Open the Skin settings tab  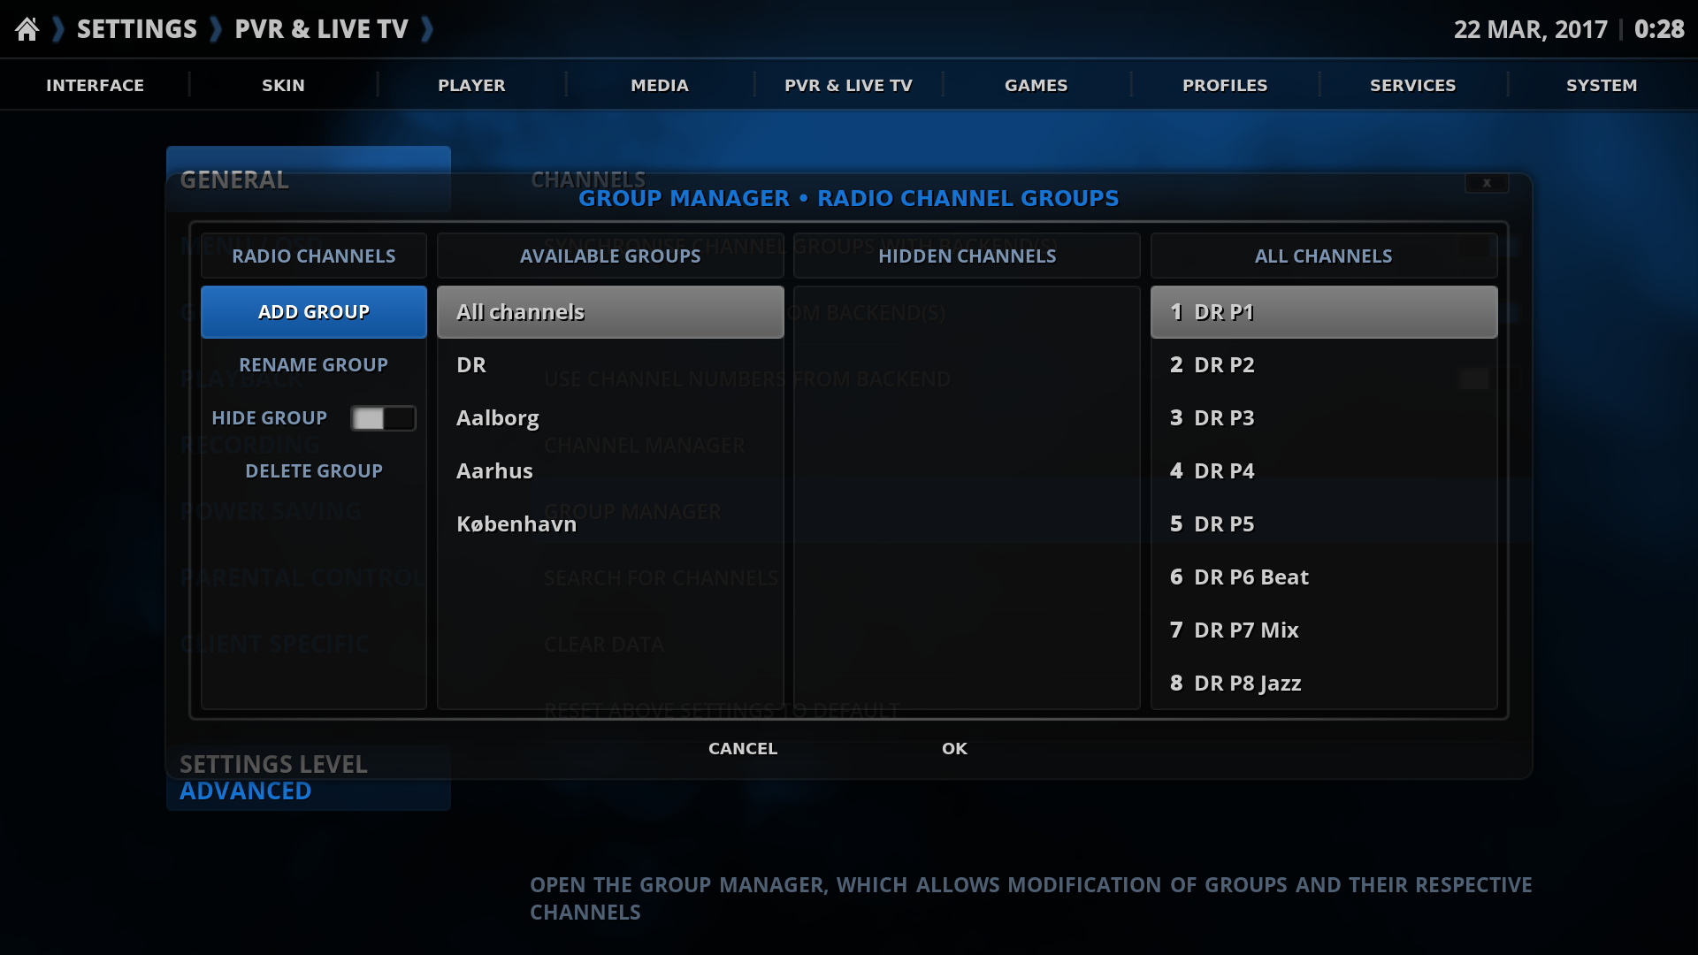283,85
